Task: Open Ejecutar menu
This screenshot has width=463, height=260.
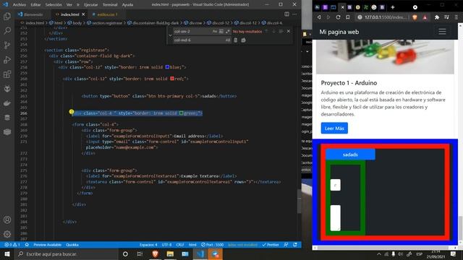Action: pos(91,5)
